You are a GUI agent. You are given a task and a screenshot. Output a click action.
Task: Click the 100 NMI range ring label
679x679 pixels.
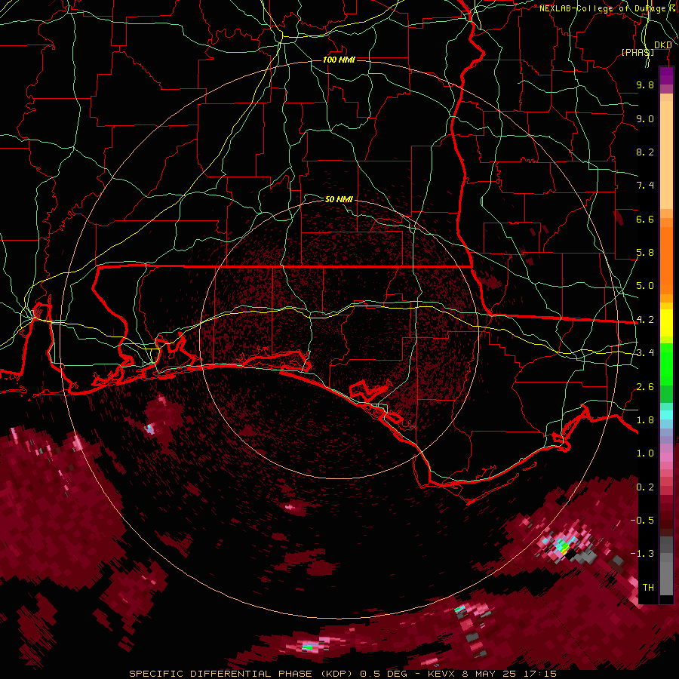coord(339,60)
